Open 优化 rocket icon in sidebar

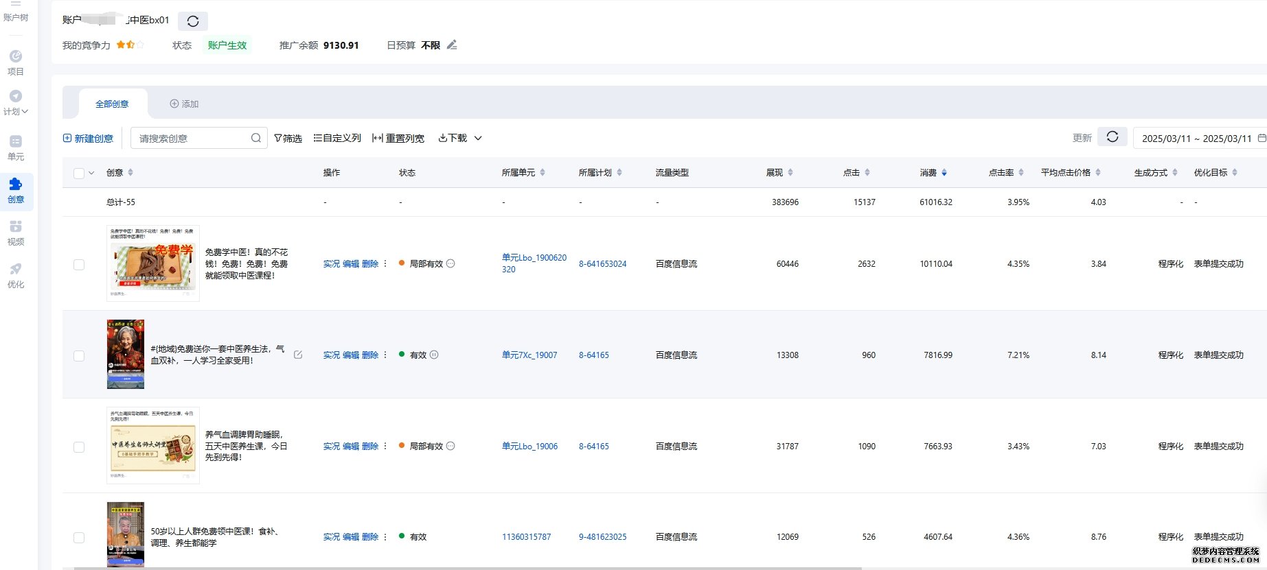pyautogui.click(x=15, y=275)
